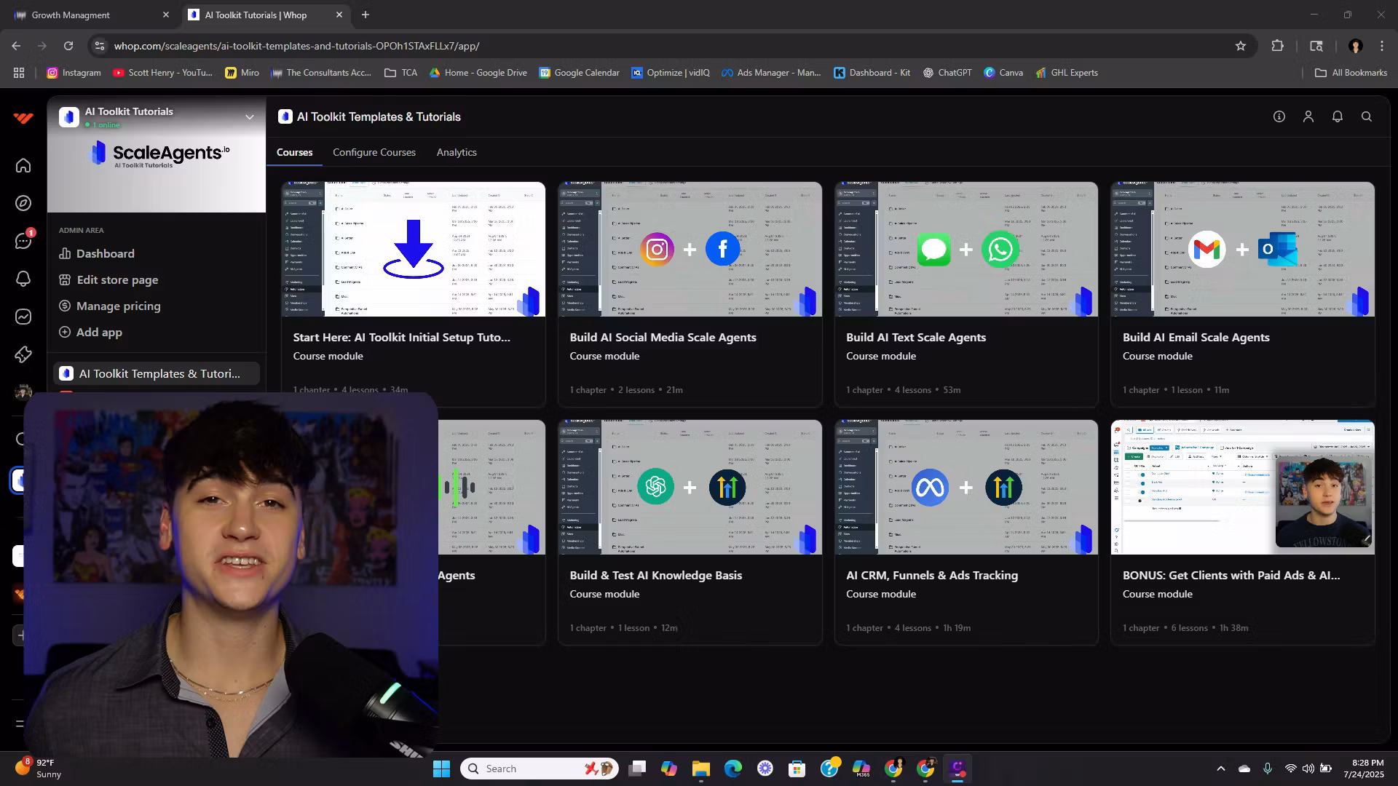Open the info icon at the top right
The height and width of the screenshot is (786, 1398).
1279,116
